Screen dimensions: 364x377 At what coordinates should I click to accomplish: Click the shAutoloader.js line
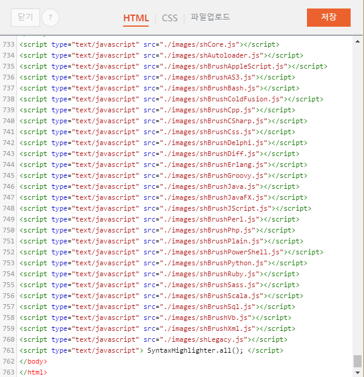pyautogui.click(x=161, y=55)
